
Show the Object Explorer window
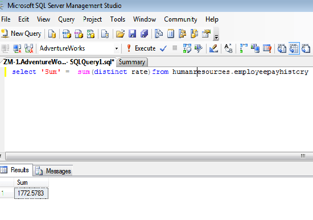coord(183,34)
